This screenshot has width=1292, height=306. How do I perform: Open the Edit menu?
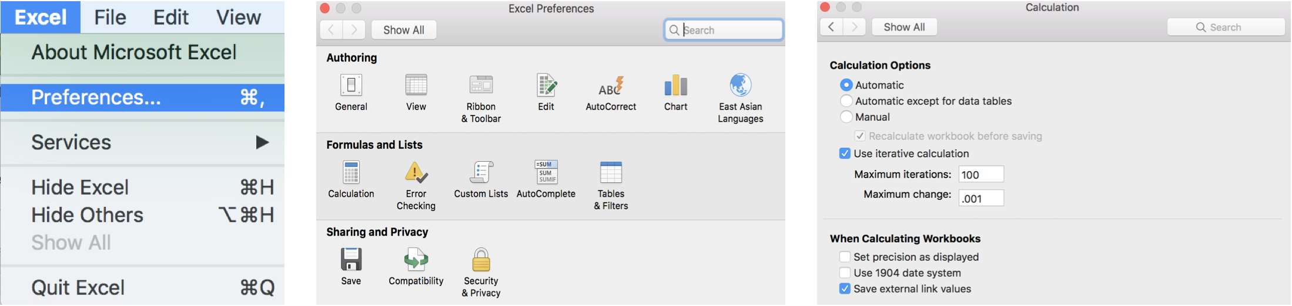click(x=170, y=17)
